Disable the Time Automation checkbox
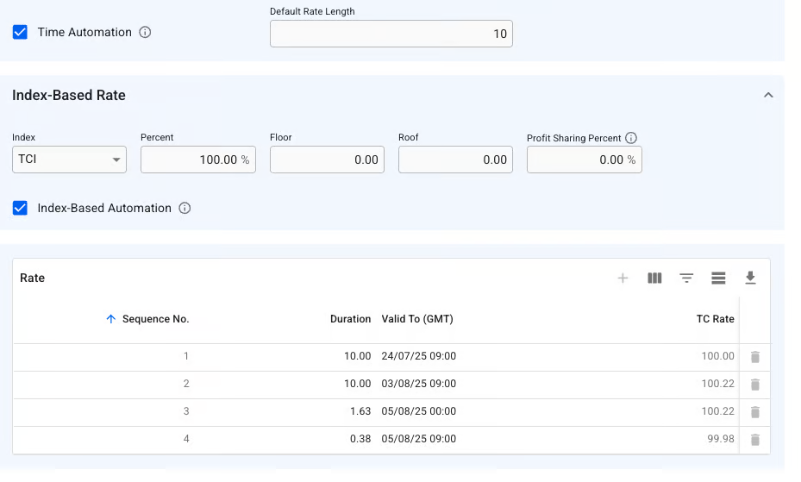The height and width of the screenshot is (482, 801). 21,33
